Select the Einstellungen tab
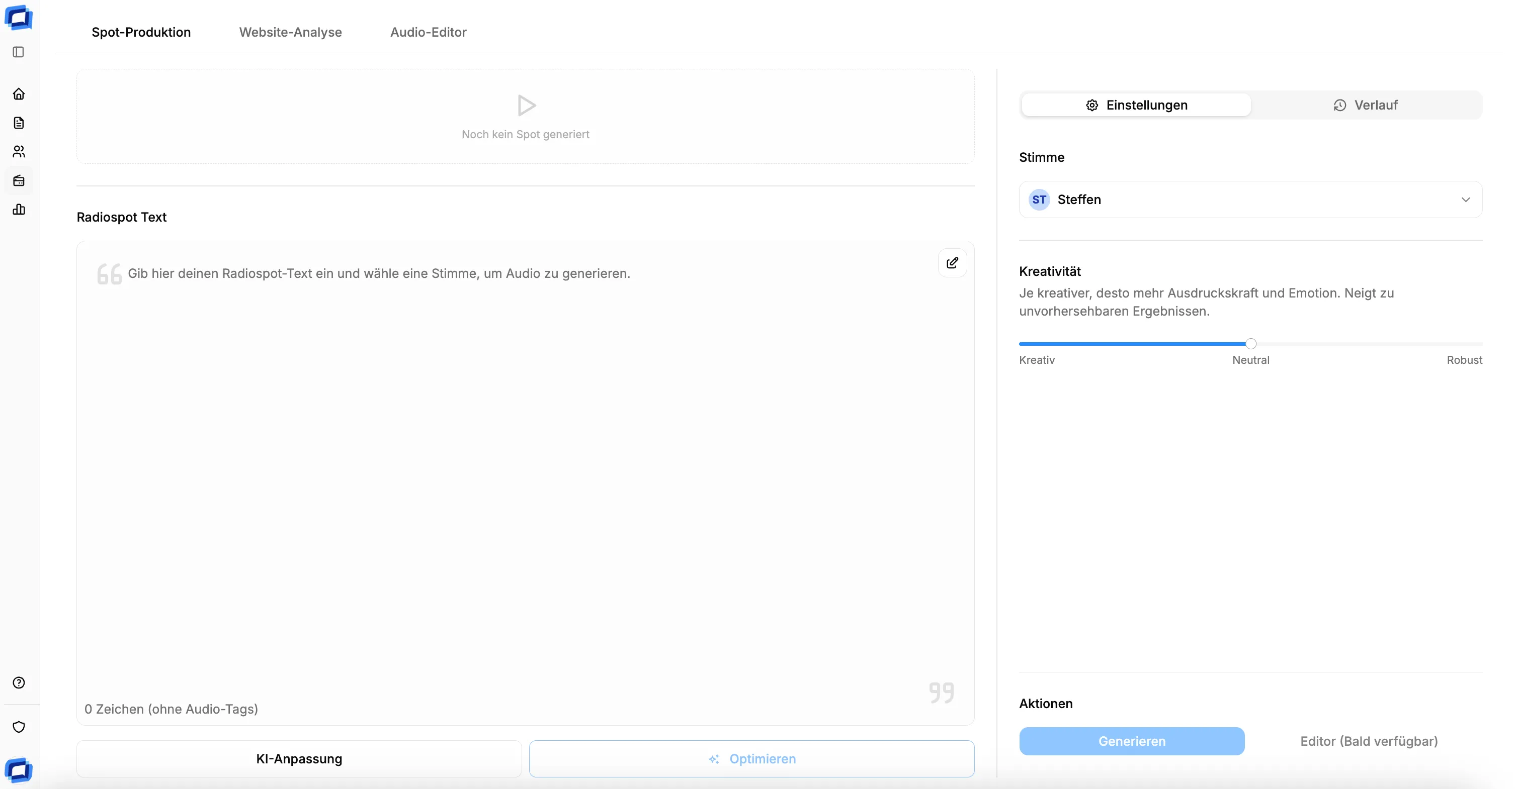 coord(1136,105)
